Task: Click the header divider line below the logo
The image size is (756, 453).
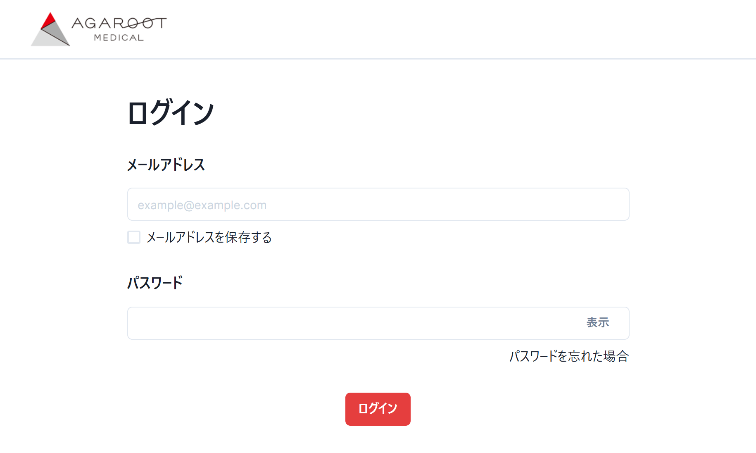Action: (x=378, y=59)
